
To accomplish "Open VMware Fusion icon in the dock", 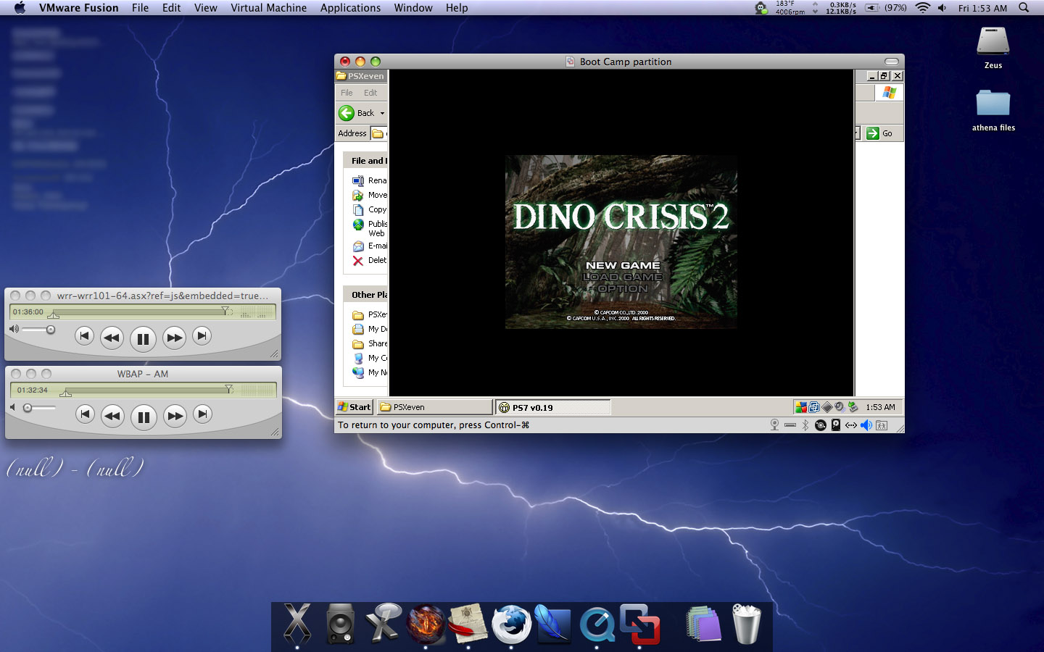I will point(639,624).
